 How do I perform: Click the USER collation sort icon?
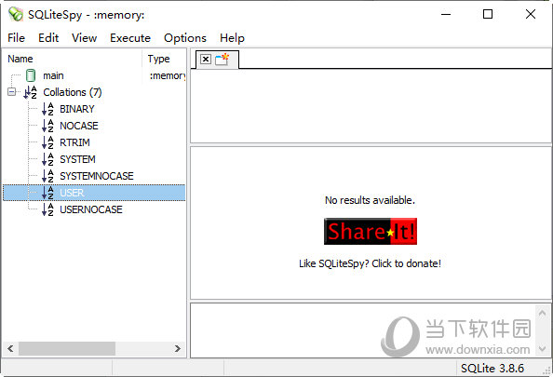click(x=47, y=193)
